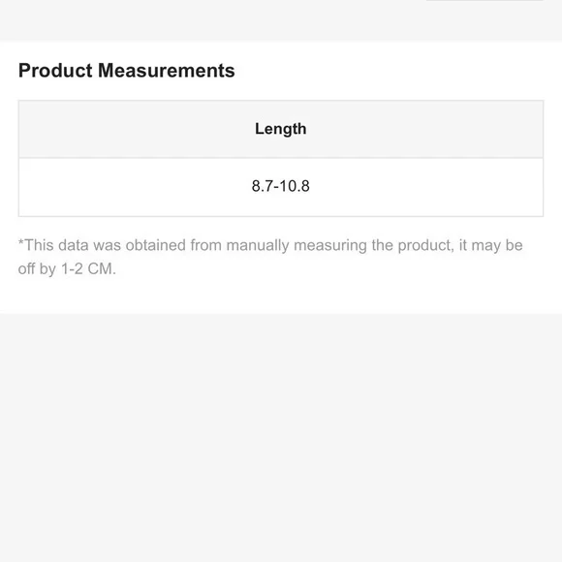Screen dimensions: 562x562
Task: Tap 'CM' at the end of the disclaimer
Action: [100, 268]
